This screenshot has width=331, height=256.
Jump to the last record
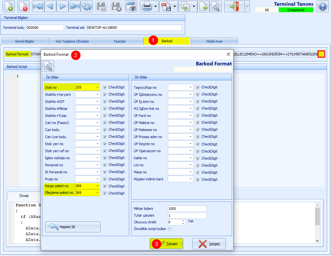(x=75, y=6)
